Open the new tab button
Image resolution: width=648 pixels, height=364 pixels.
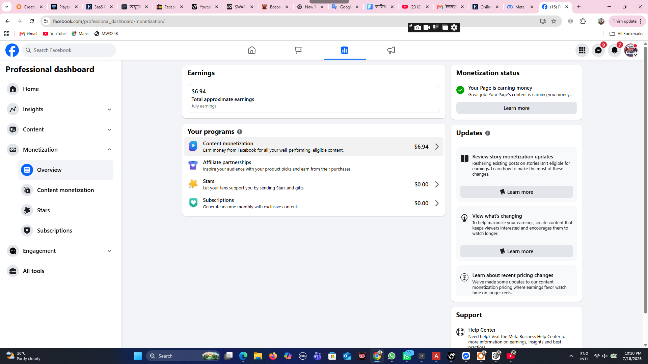(579, 7)
